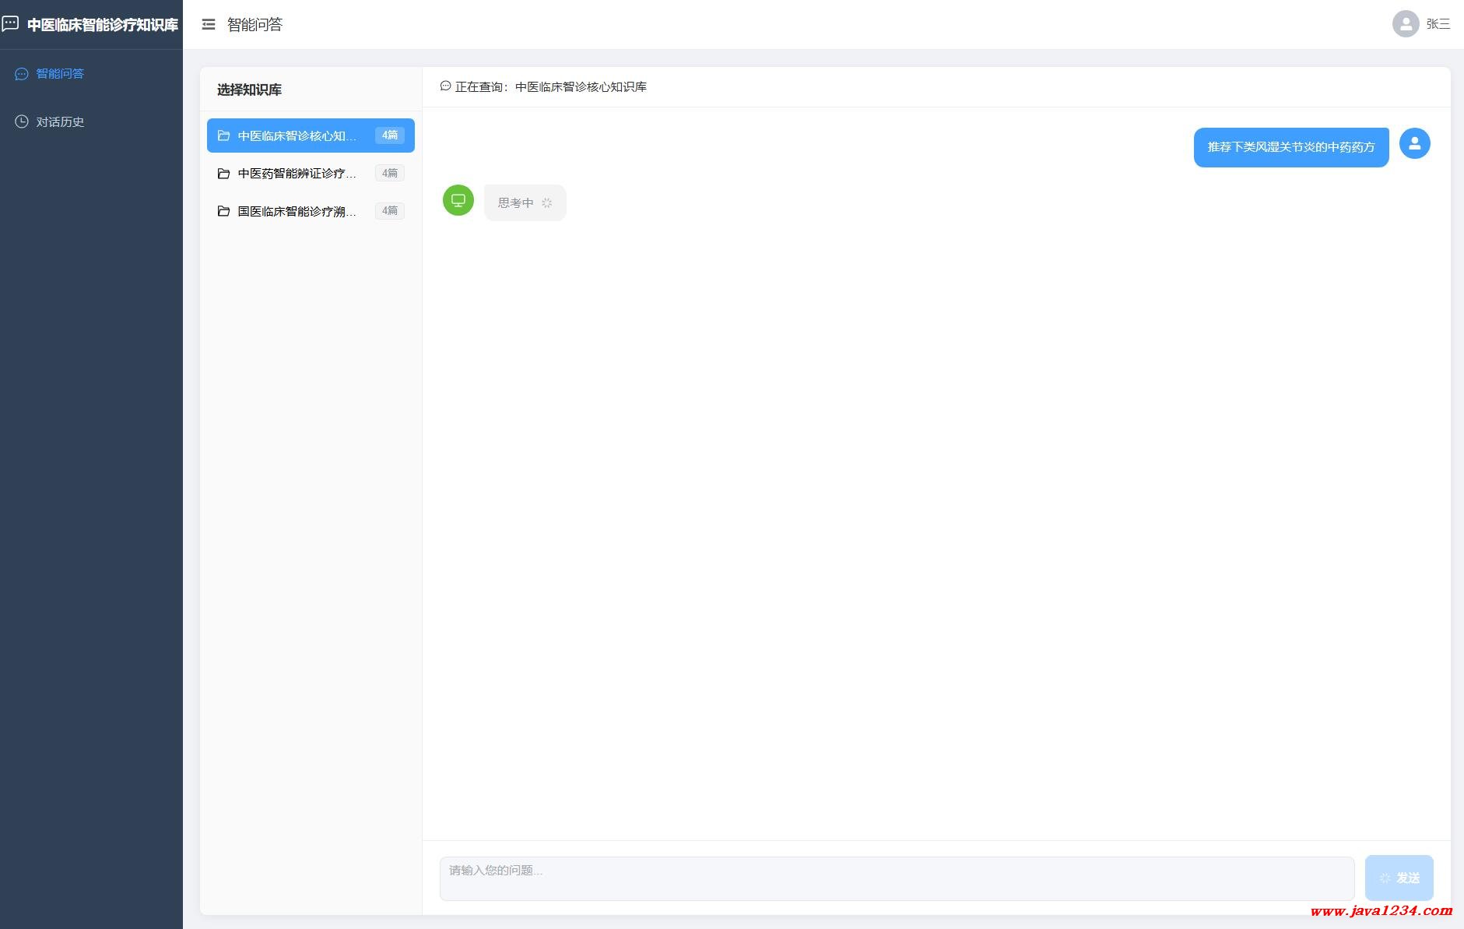The image size is (1464, 929).
Task: Select the 国医临床智能诊疗 knowledge base
Action: pos(297,211)
